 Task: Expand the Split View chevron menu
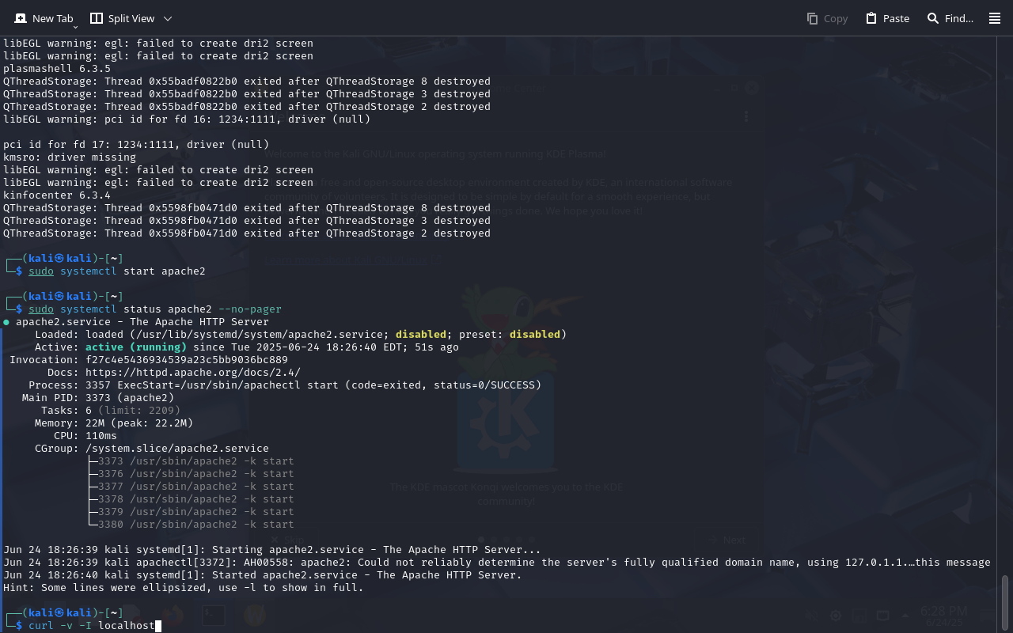168,18
